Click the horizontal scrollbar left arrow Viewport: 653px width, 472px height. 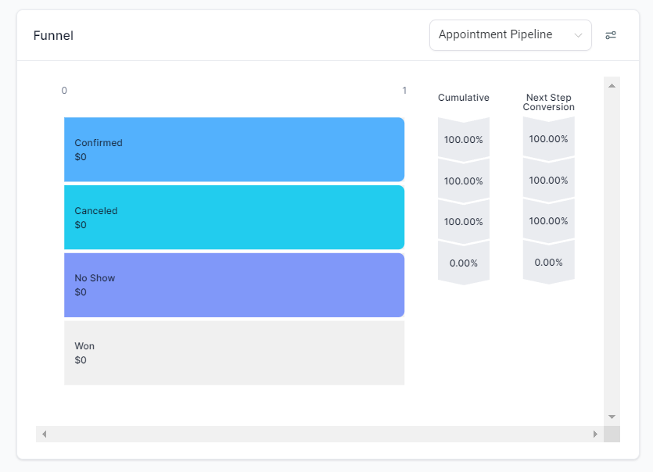(44, 434)
